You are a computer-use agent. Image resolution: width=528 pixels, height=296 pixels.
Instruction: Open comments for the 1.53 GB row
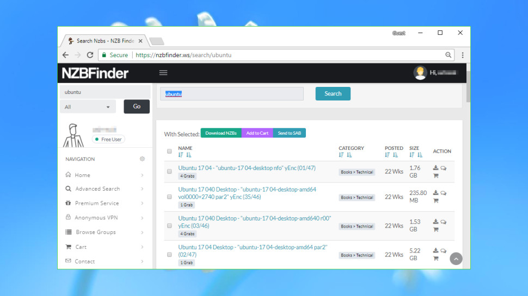[x=444, y=222]
